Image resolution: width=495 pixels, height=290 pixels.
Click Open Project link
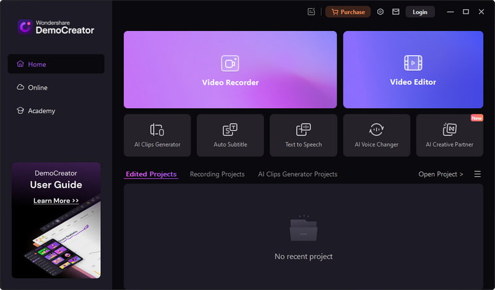441,174
